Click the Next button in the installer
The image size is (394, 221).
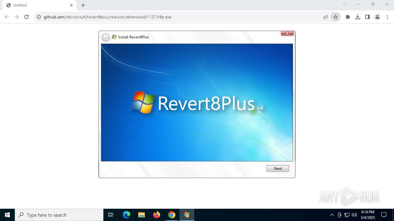click(278, 169)
